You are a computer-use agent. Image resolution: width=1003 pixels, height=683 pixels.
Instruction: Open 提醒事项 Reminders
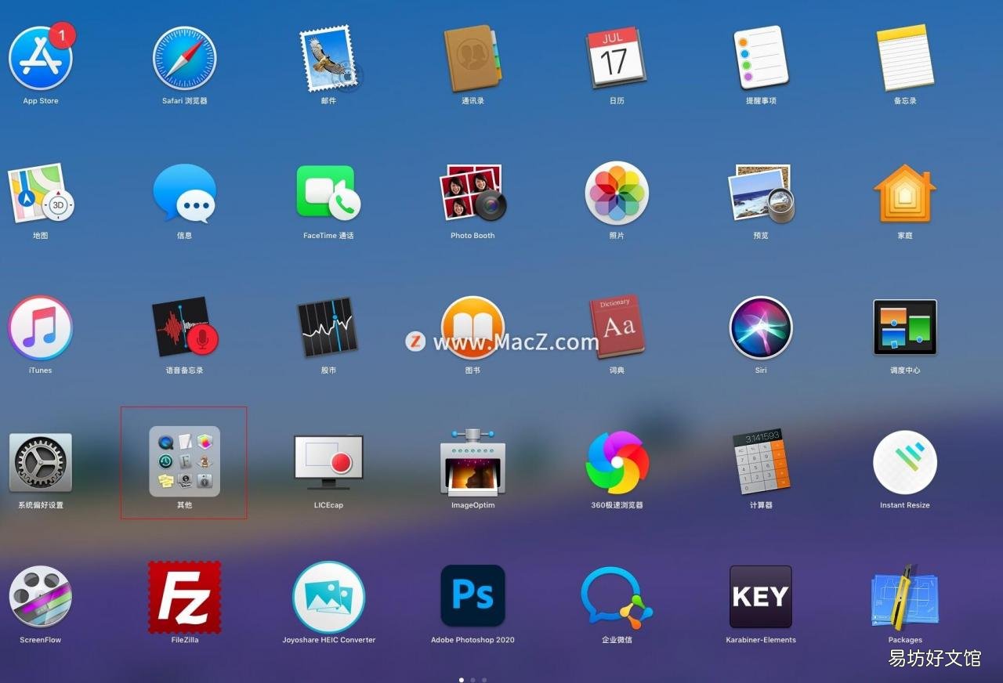click(761, 58)
